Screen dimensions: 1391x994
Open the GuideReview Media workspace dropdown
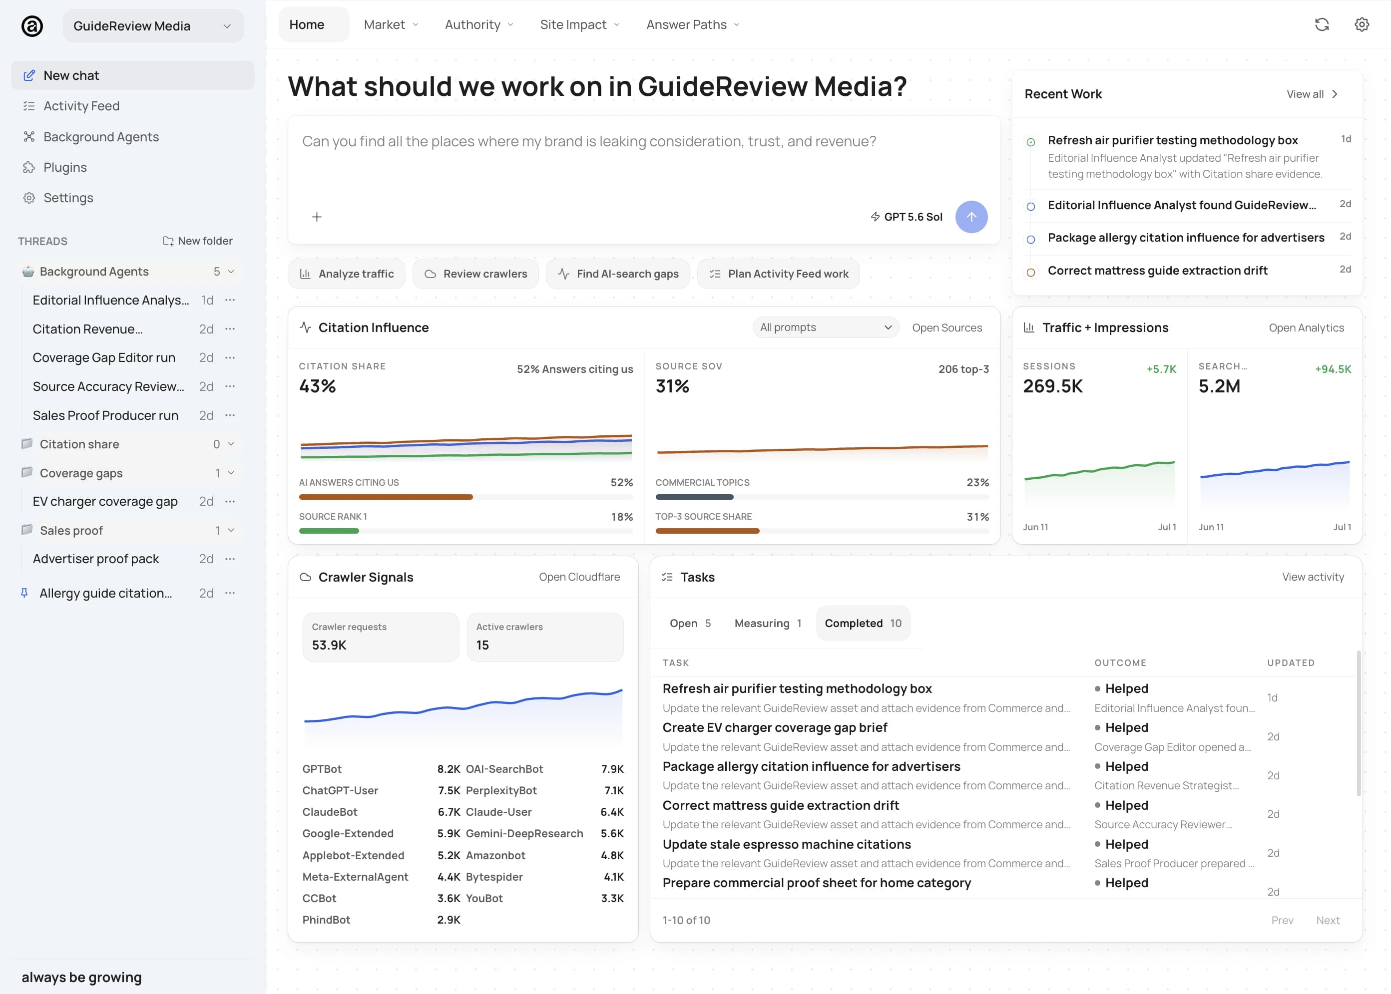click(153, 25)
